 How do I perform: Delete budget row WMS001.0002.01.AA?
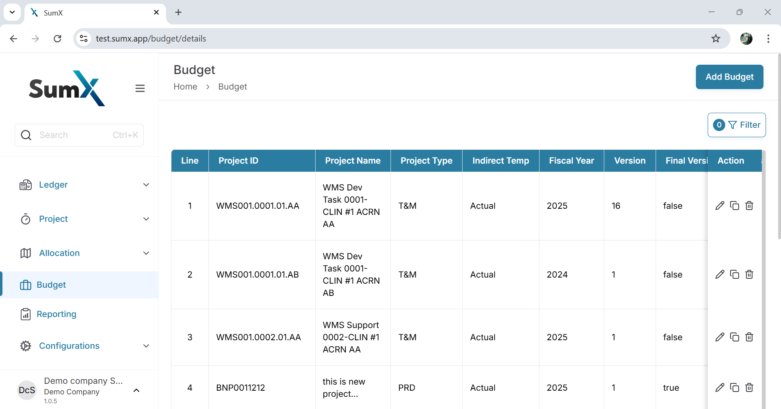point(749,337)
